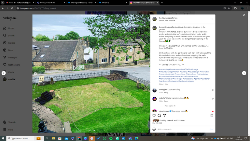Expand the More menu in the sidebar
This screenshot has width=250, height=141.
click(x=8, y=130)
